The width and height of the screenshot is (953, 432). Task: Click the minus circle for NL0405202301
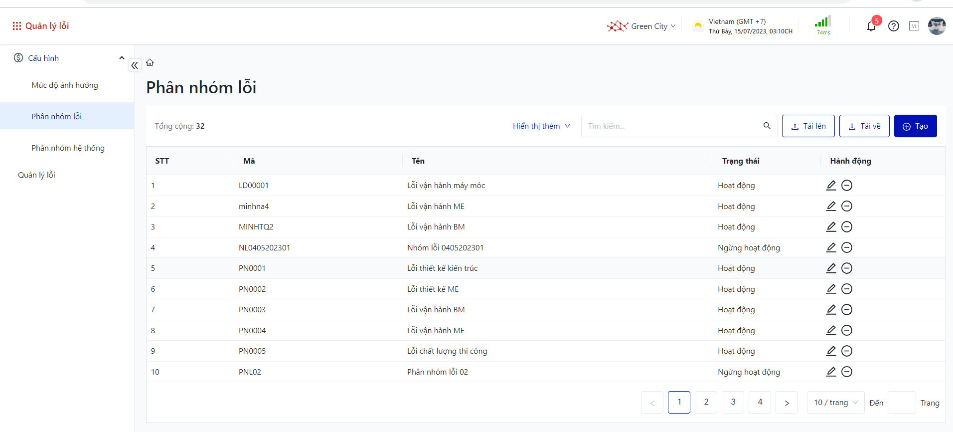pos(847,247)
